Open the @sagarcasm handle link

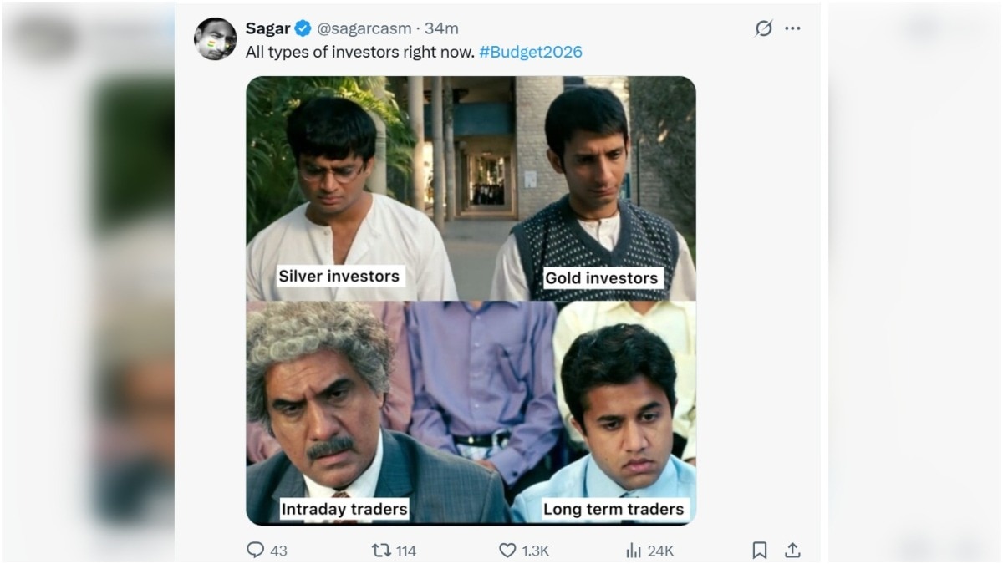(x=364, y=28)
